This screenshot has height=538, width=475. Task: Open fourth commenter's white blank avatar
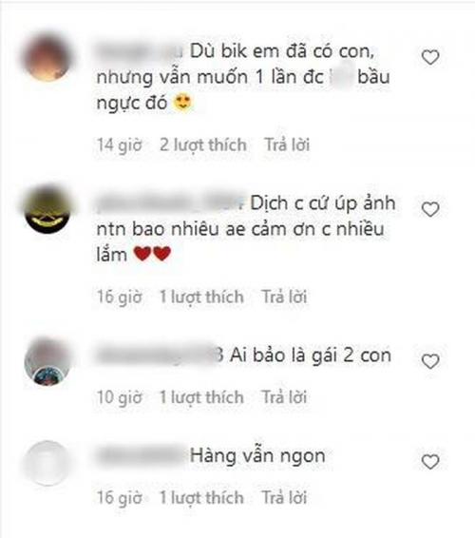(x=47, y=463)
